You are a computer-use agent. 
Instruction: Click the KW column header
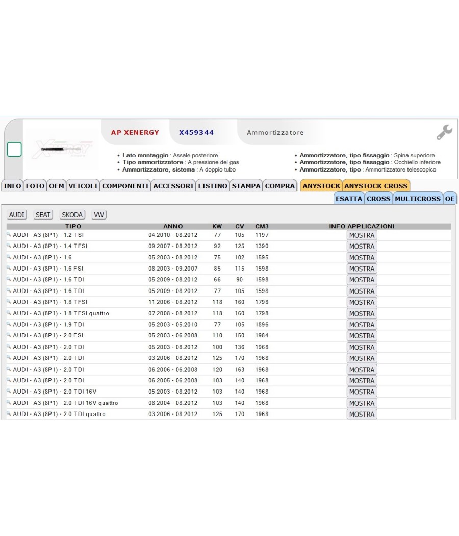217,226
